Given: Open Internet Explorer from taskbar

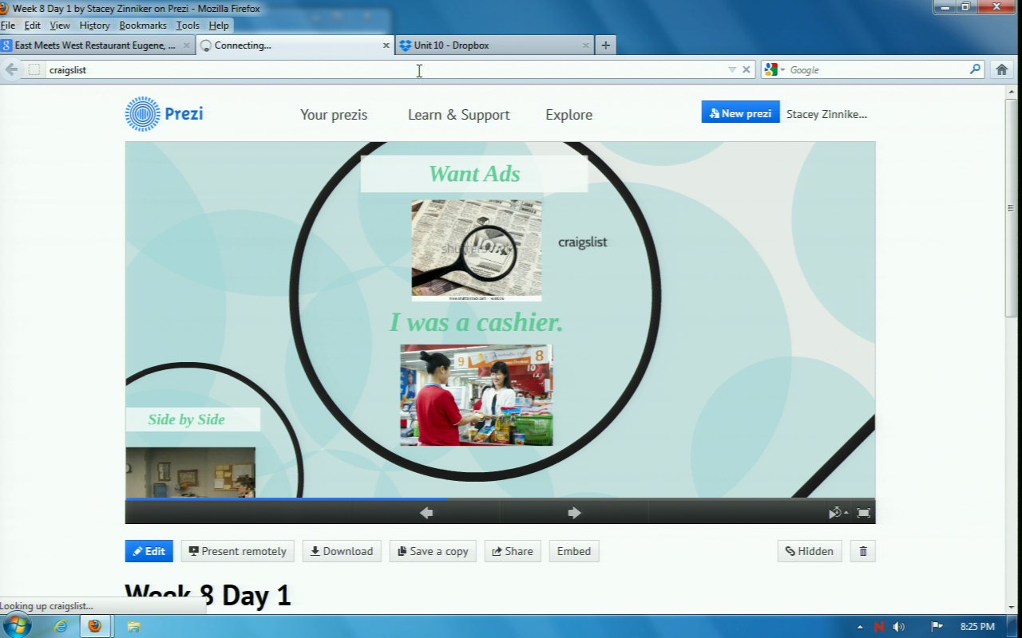Looking at the screenshot, I should (x=61, y=626).
